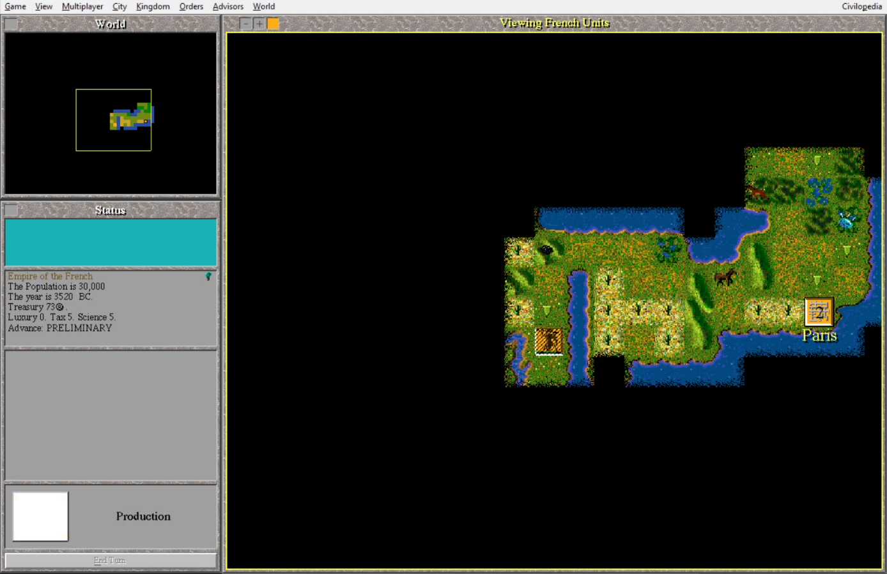Click the blue gem resource near the coast
887x574 pixels.
click(x=847, y=220)
